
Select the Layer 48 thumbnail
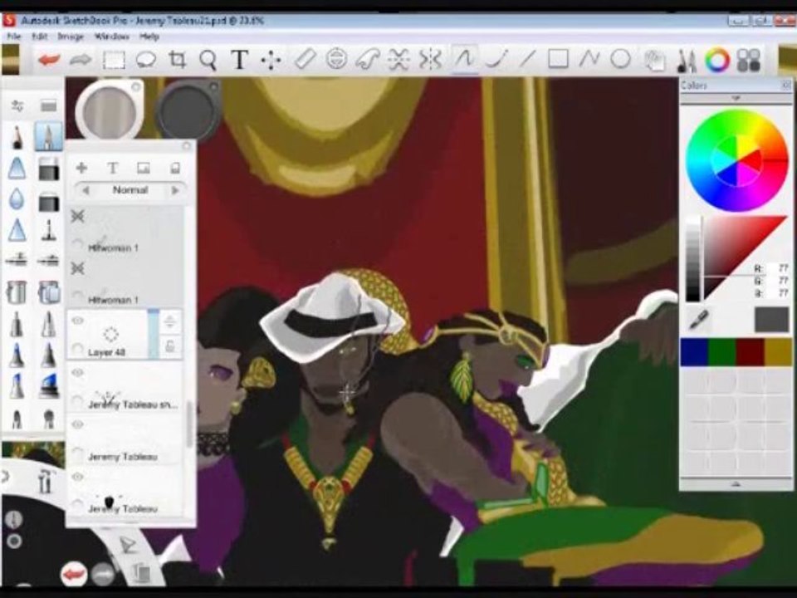coord(110,334)
